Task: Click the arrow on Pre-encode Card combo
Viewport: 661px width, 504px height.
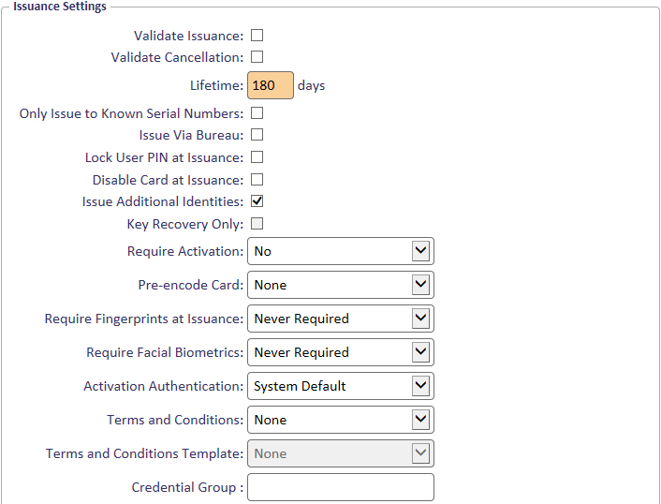Action: 420,285
